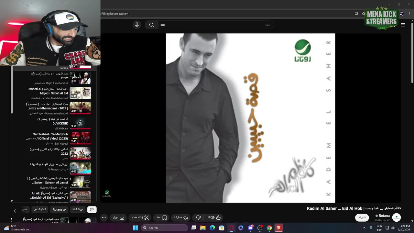Open Google Chrome from taskbar

[x=269, y=228]
